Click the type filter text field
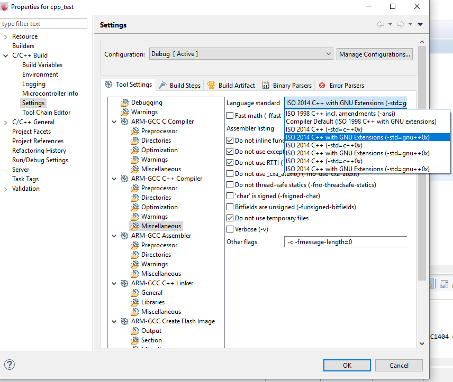 point(43,24)
